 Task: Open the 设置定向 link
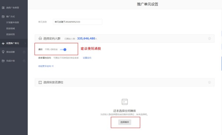coord(87,58)
